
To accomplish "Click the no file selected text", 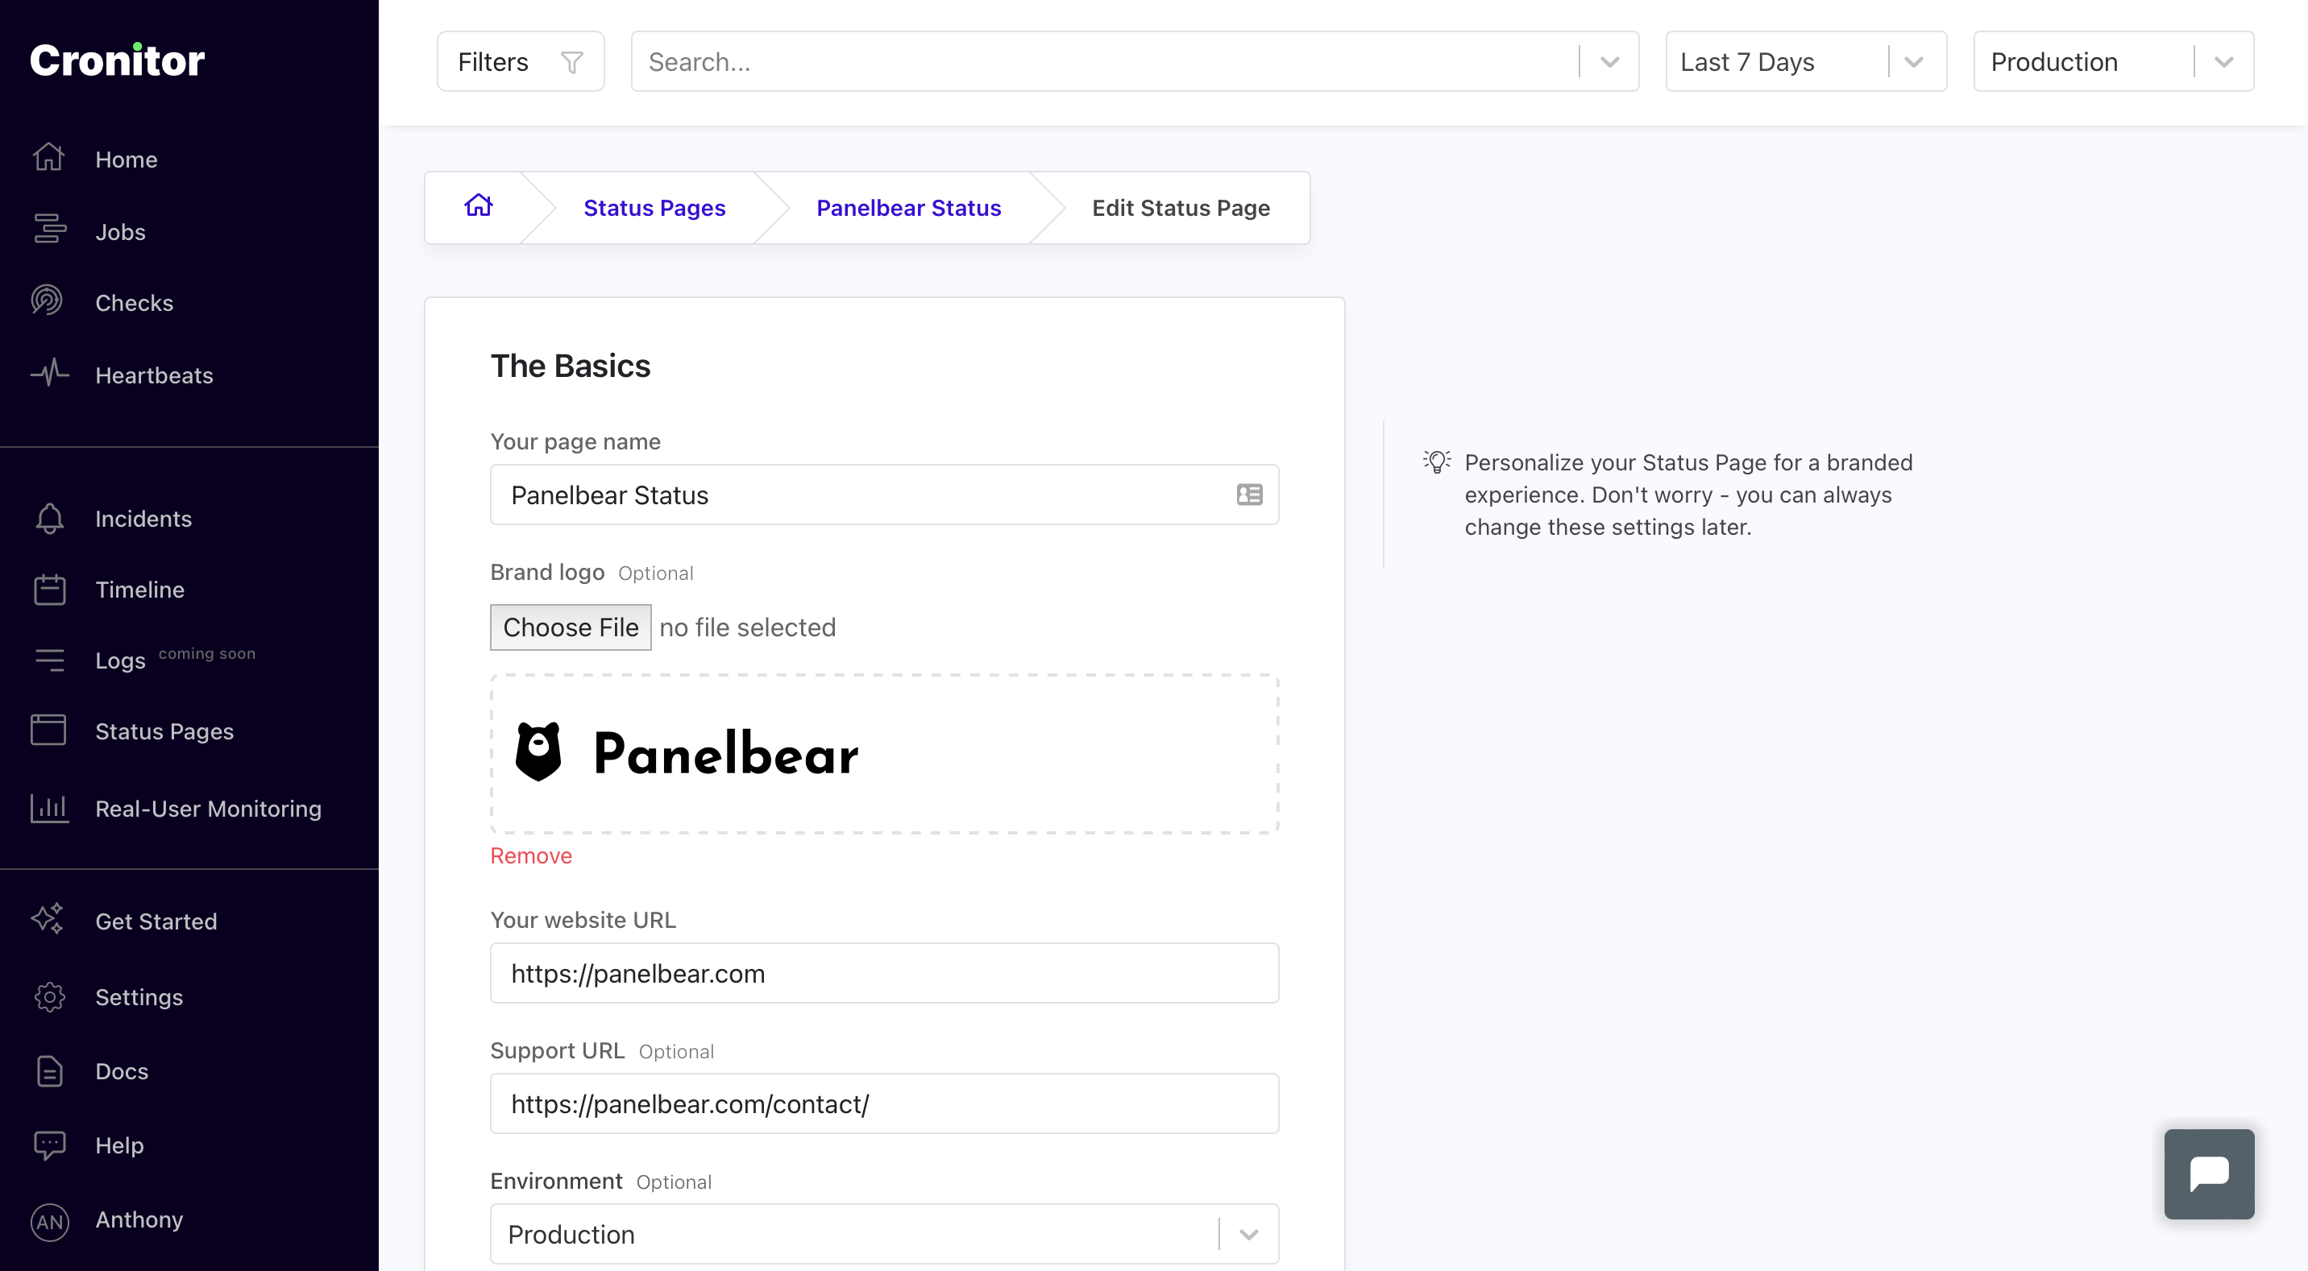I will 747,627.
